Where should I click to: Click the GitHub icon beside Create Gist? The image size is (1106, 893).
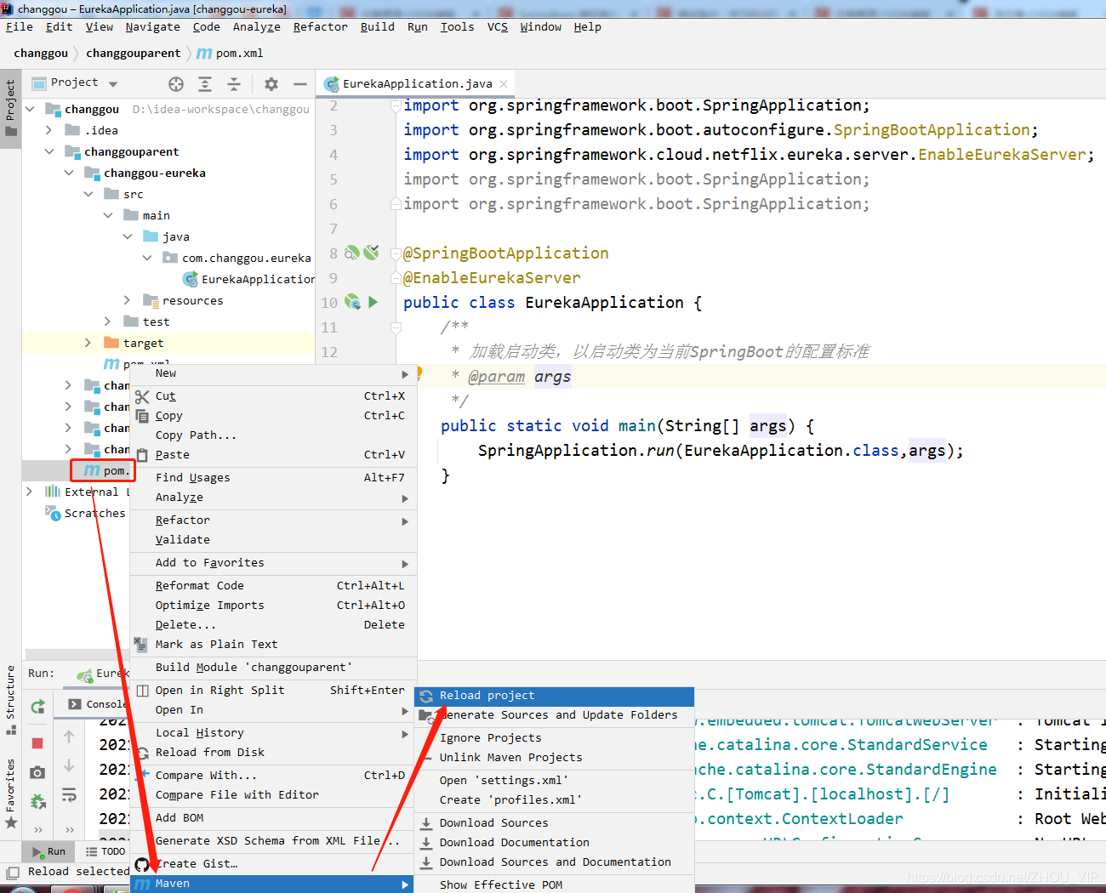point(142,865)
